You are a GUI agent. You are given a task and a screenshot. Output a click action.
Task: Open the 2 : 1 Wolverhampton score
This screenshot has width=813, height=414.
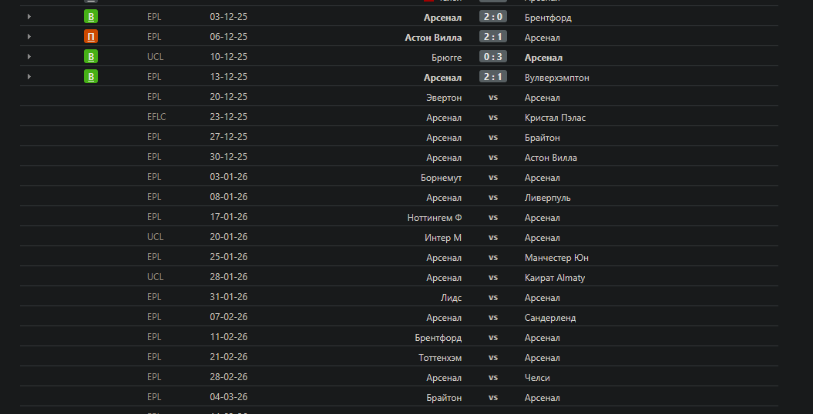coord(492,77)
